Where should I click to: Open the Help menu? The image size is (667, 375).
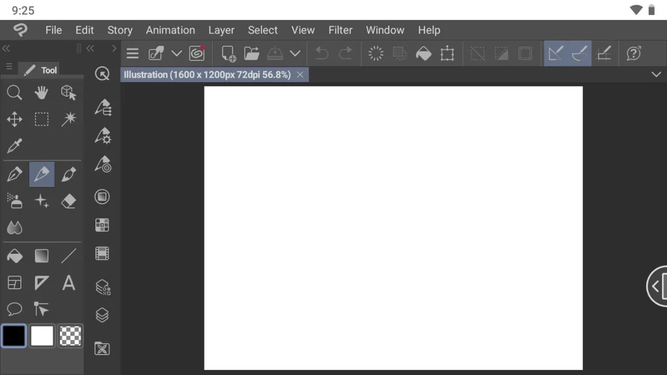click(x=429, y=30)
